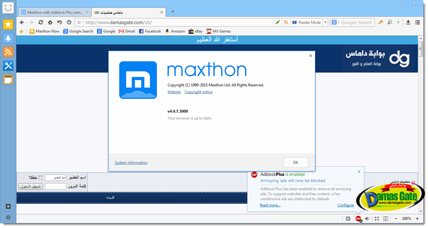
Task: Open the Favorites star in sidebar
Action: (x=8, y=25)
